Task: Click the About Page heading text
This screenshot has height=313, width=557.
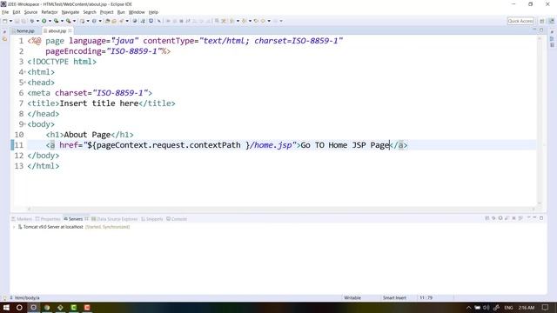Action: coord(87,135)
